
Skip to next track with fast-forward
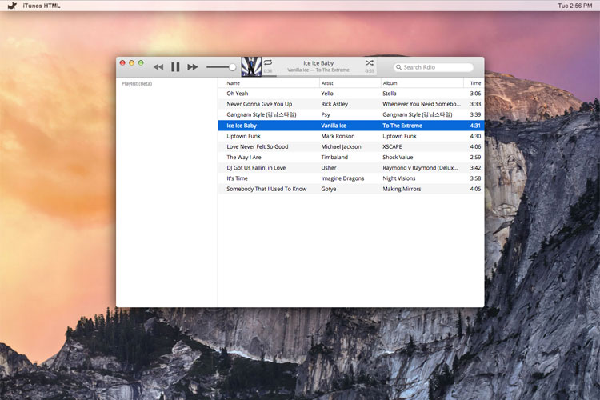(193, 67)
